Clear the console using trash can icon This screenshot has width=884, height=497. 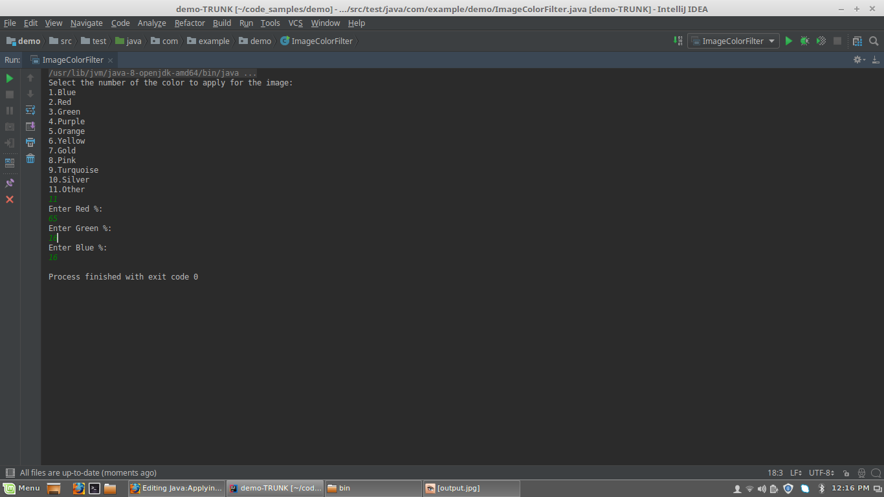tap(30, 159)
